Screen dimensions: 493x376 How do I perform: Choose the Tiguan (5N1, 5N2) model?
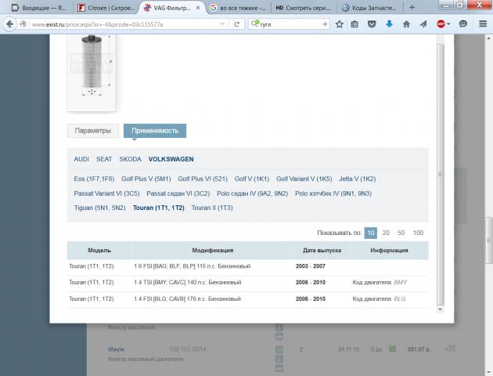(99, 208)
